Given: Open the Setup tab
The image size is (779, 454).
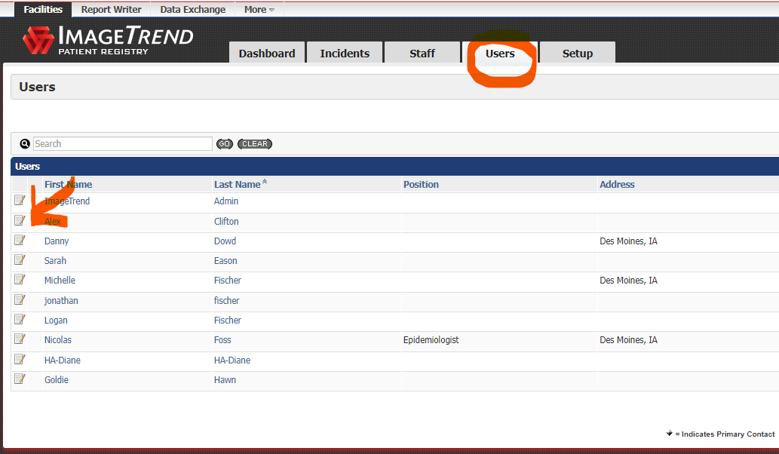Looking at the screenshot, I should [x=577, y=54].
